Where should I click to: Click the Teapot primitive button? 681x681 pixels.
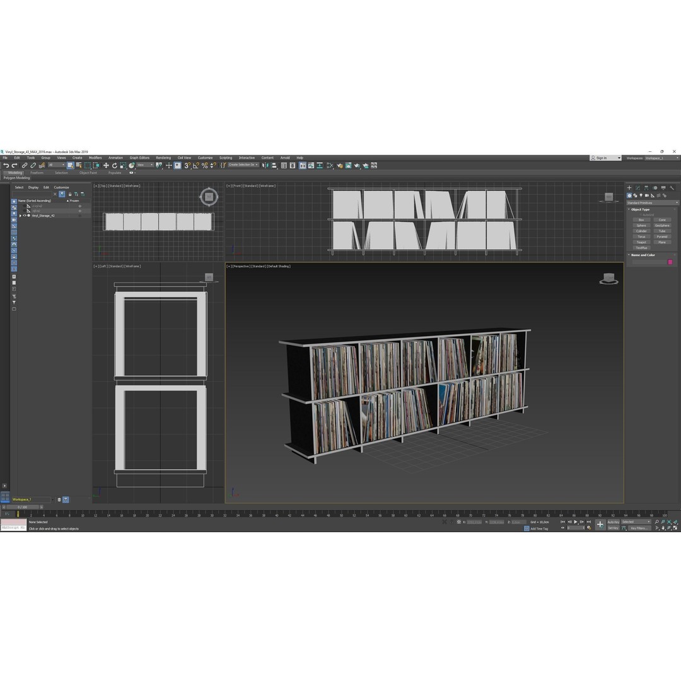(x=641, y=242)
